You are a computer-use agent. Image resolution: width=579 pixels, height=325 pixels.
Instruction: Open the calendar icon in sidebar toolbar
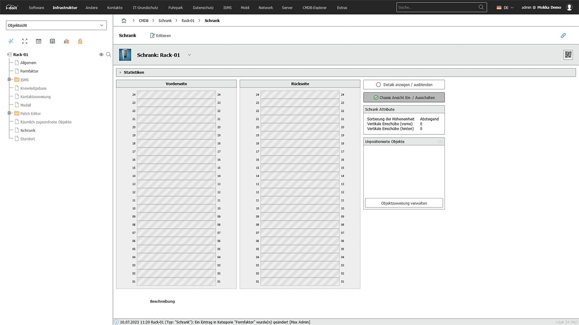(x=39, y=41)
